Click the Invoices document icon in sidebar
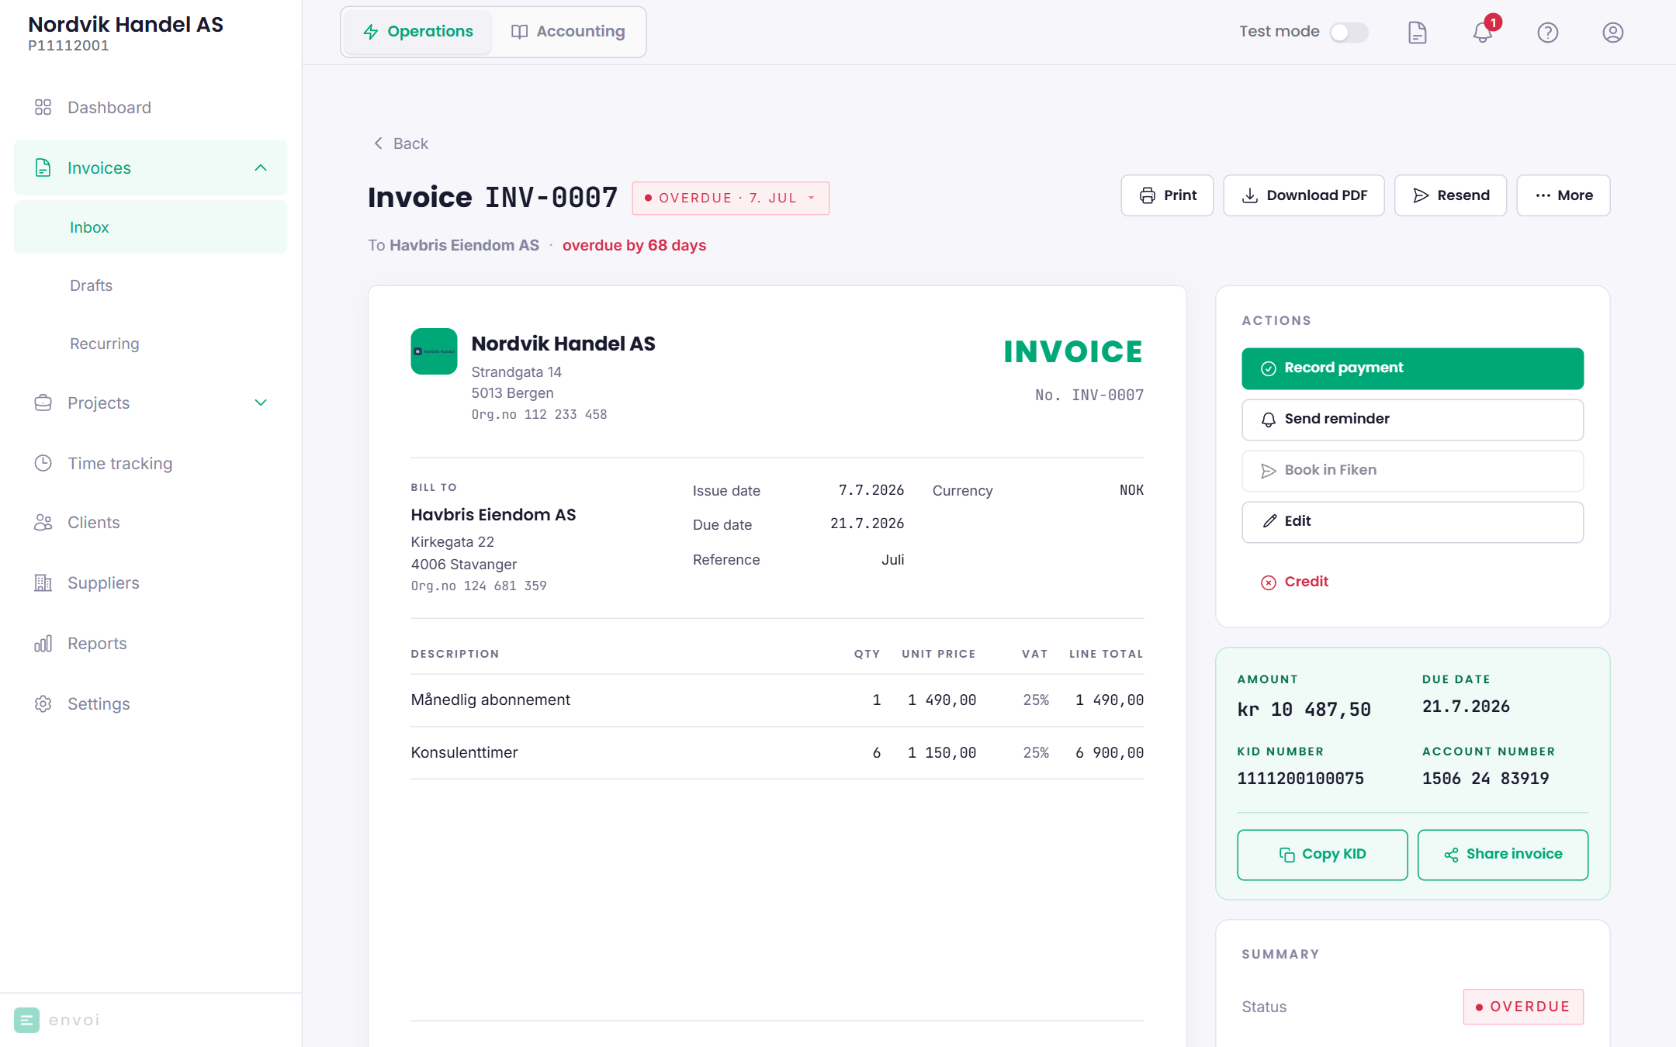Screen dimensions: 1676x1047 43,168
